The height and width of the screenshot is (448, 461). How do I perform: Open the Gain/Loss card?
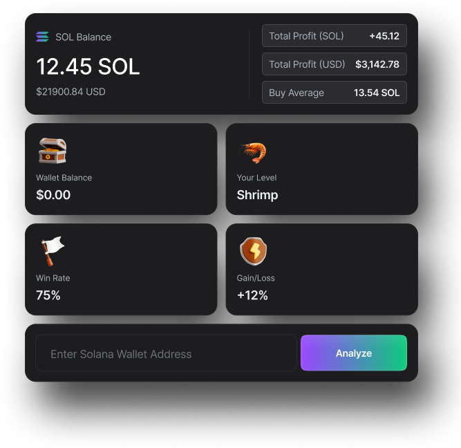click(x=321, y=269)
